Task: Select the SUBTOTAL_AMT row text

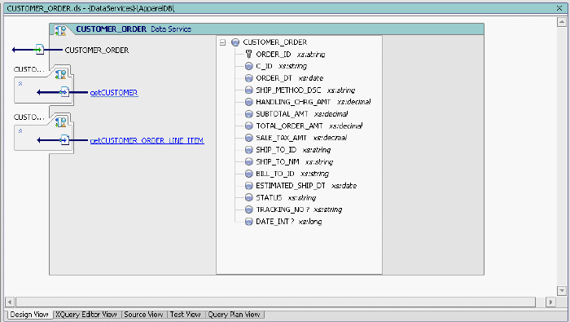Action: (x=302, y=114)
